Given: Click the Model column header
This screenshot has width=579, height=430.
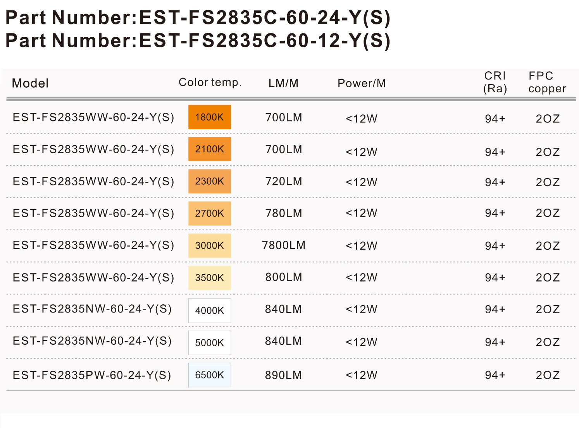Looking at the screenshot, I should pos(30,83).
